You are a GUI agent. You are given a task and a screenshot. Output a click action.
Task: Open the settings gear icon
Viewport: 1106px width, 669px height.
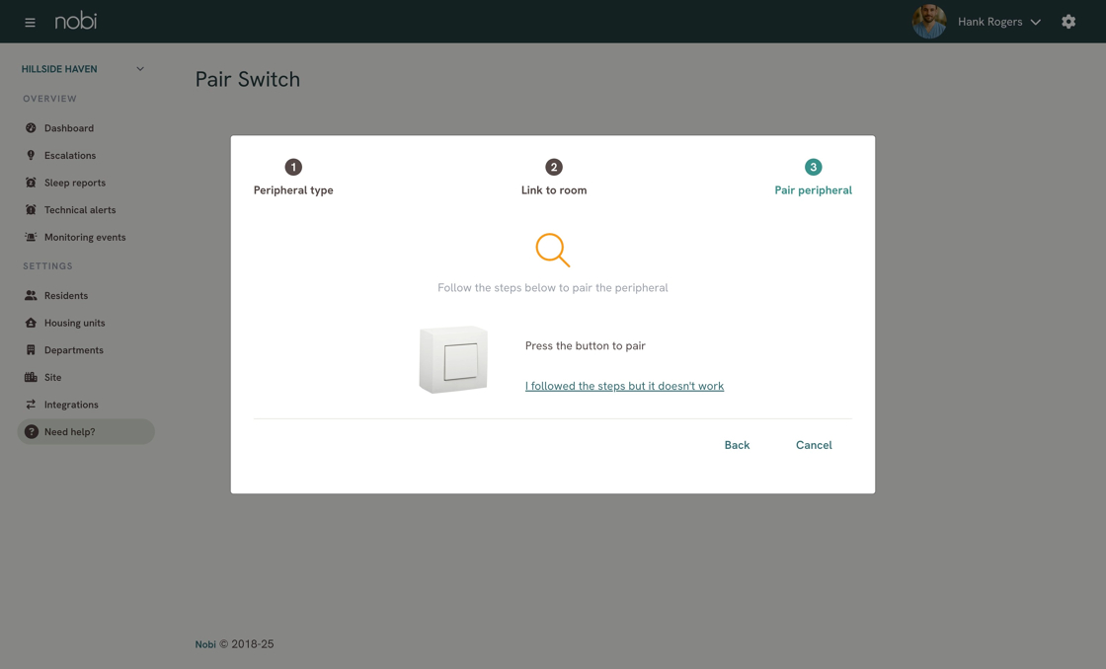tap(1068, 22)
